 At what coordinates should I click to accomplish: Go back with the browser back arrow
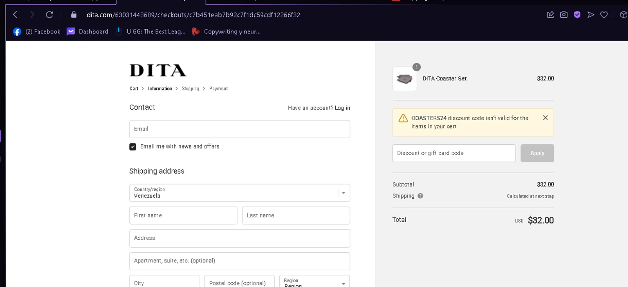point(15,15)
